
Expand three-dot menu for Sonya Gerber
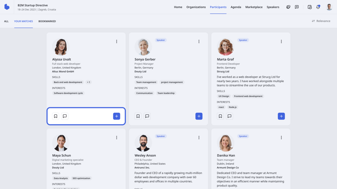(x=199, y=42)
